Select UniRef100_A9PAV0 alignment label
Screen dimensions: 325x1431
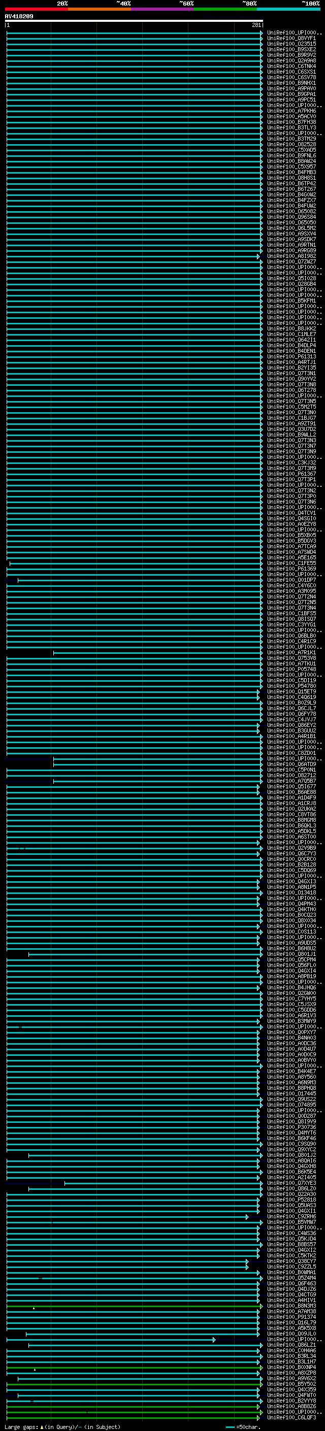(x=291, y=88)
